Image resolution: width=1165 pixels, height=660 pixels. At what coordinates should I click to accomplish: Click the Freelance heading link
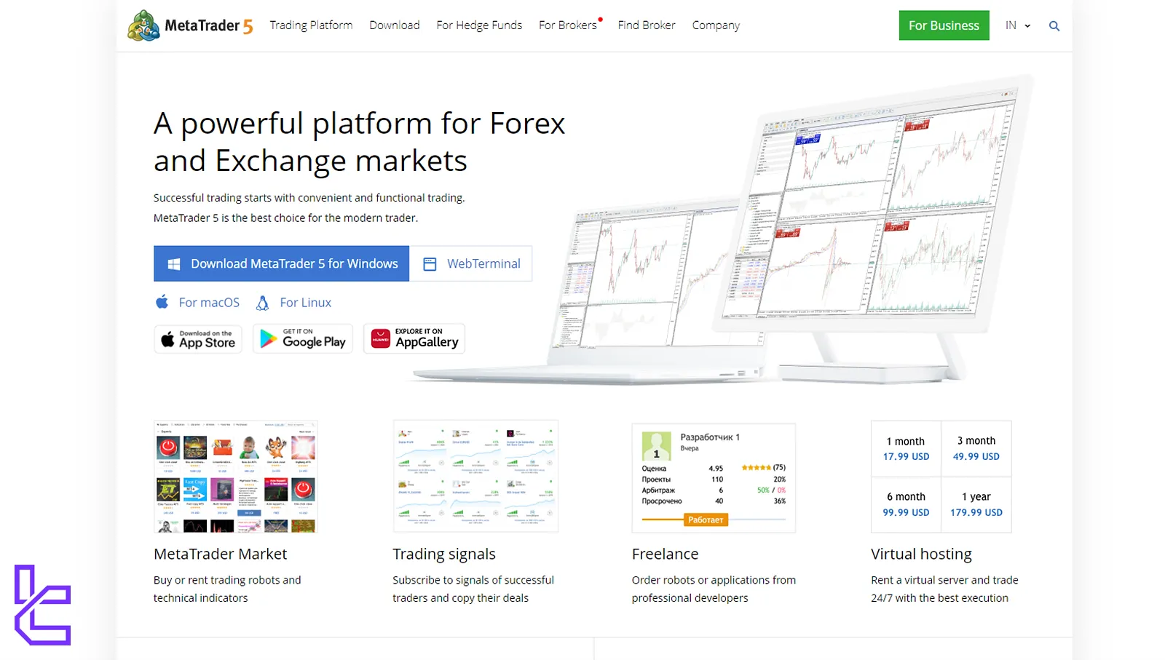click(x=665, y=554)
